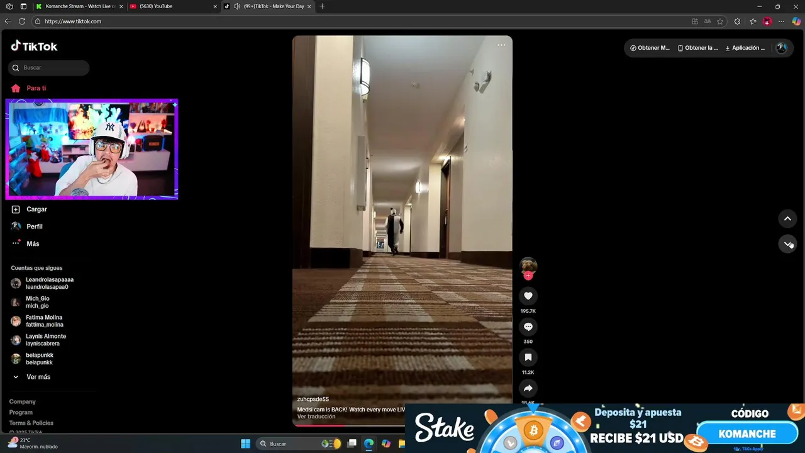Open Edge settings and more menu
This screenshot has width=805, height=453.
coord(781,21)
